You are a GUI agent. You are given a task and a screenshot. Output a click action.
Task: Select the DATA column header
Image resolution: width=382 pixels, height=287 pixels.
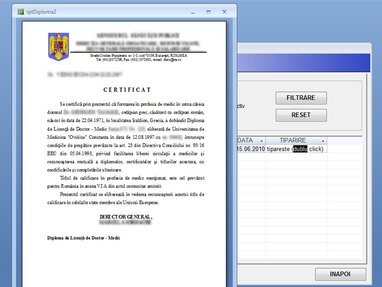[x=245, y=140]
